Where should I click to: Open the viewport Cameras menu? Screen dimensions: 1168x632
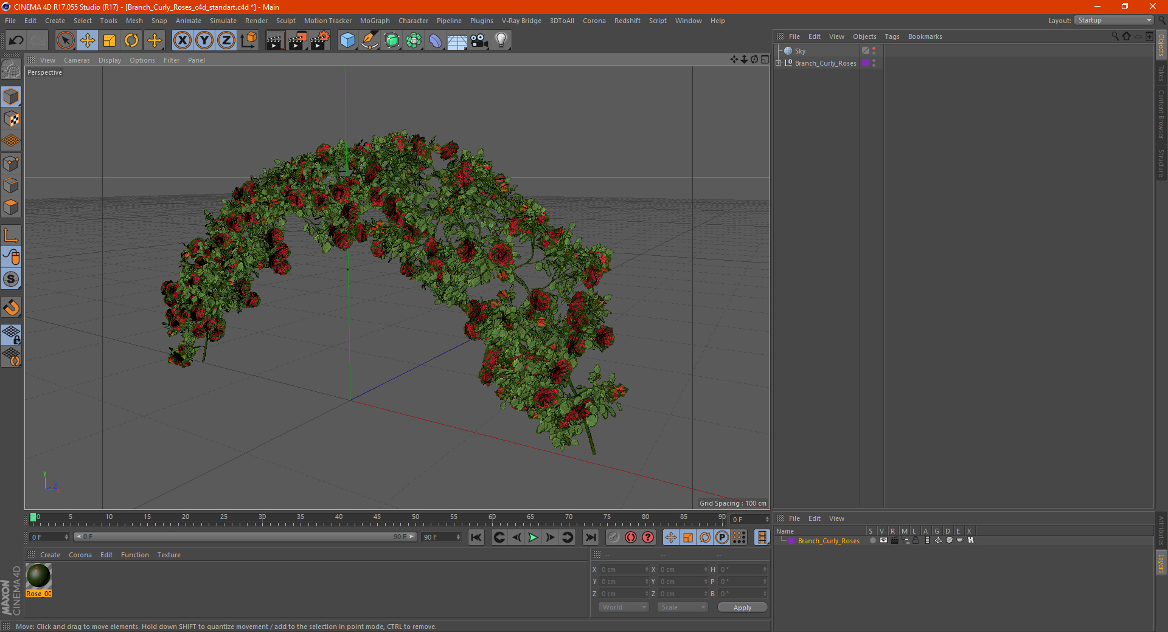pos(77,60)
